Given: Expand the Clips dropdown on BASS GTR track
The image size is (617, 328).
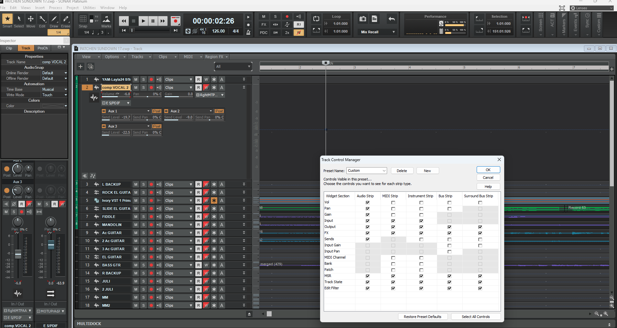Looking at the screenshot, I should (x=179, y=265).
